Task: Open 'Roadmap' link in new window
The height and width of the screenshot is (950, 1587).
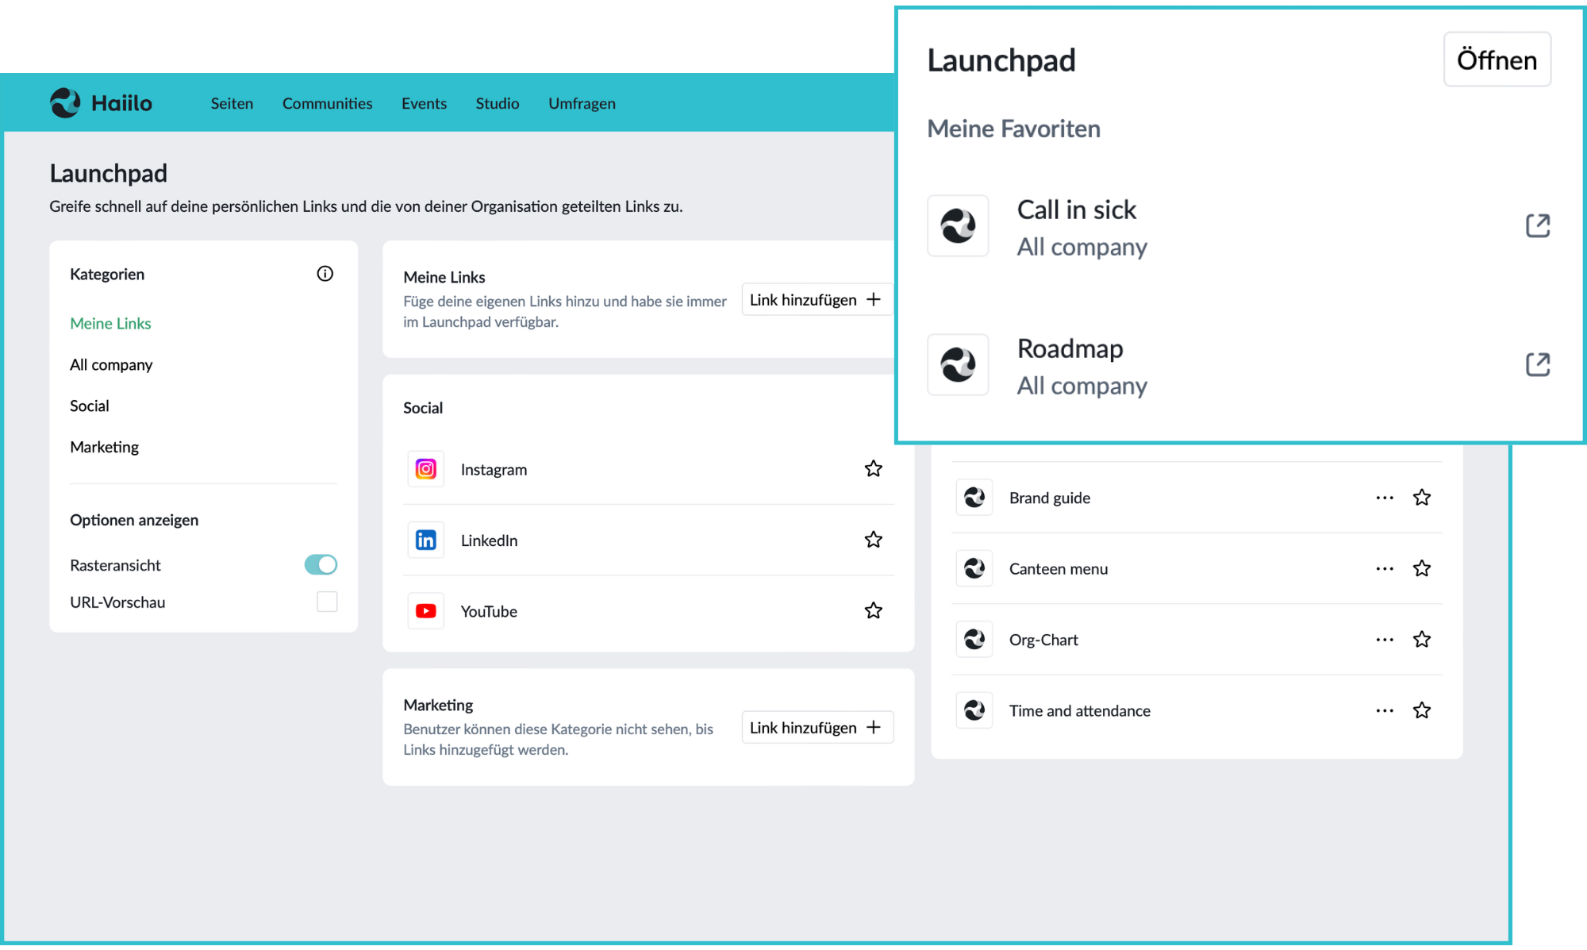Action: click(1538, 363)
